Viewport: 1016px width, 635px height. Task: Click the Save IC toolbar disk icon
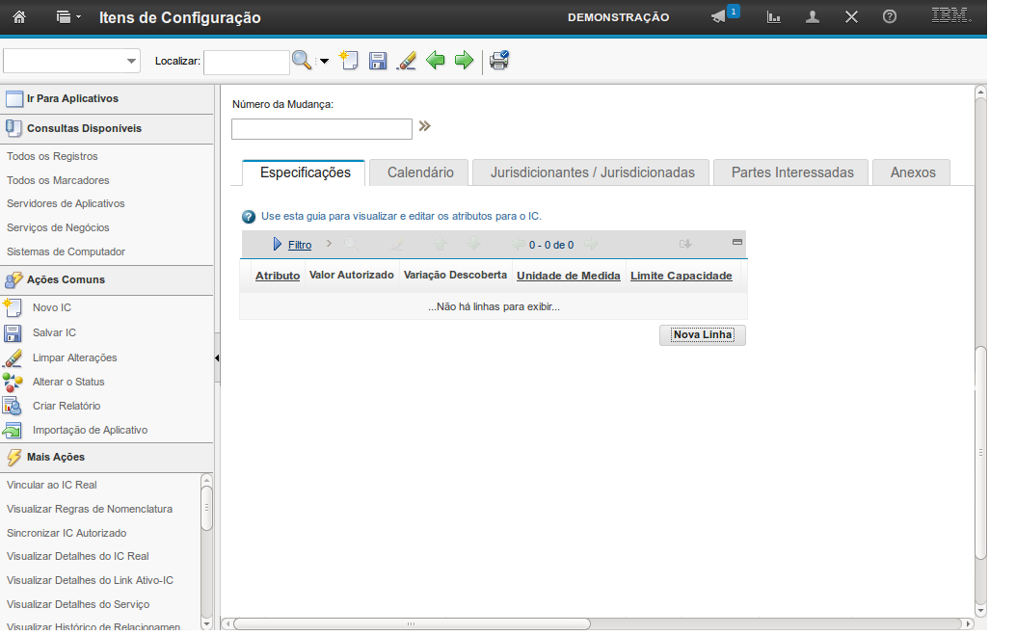click(378, 61)
